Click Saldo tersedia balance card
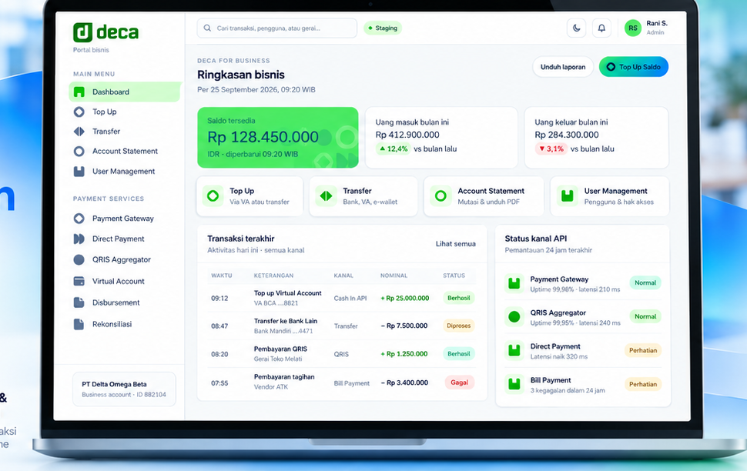747x471 pixels. coord(278,138)
